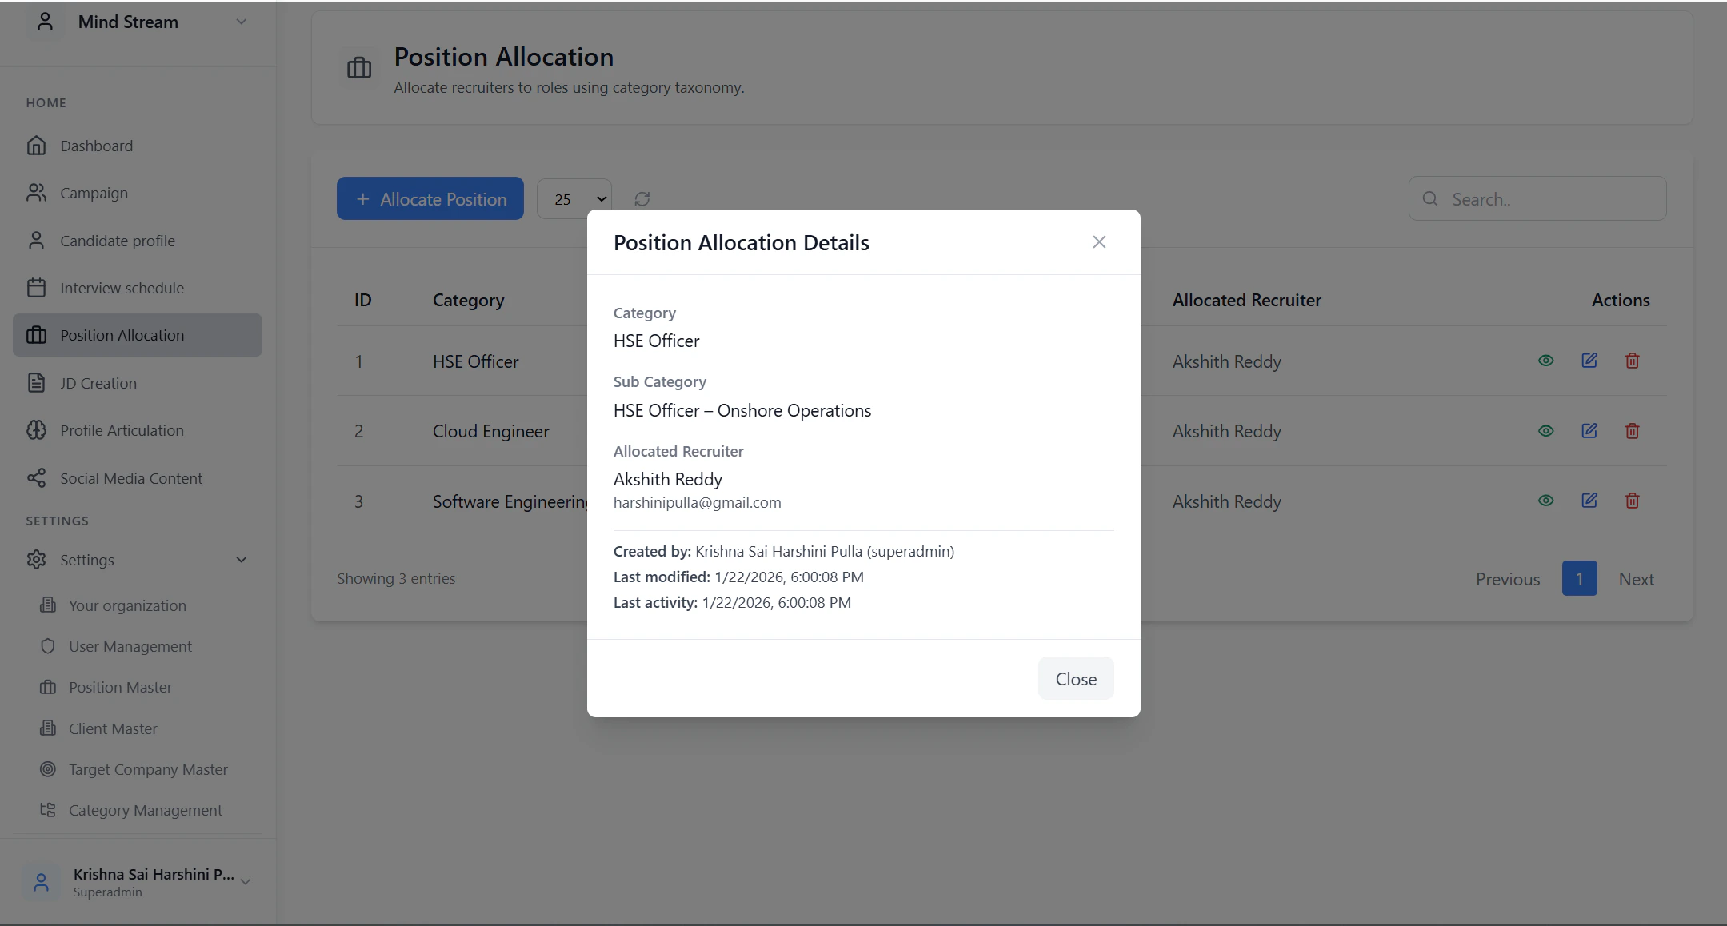The image size is (1727, 926).
Task: Open the 25 entries-per-page dropdown
Action: click(x=574, y=199)
